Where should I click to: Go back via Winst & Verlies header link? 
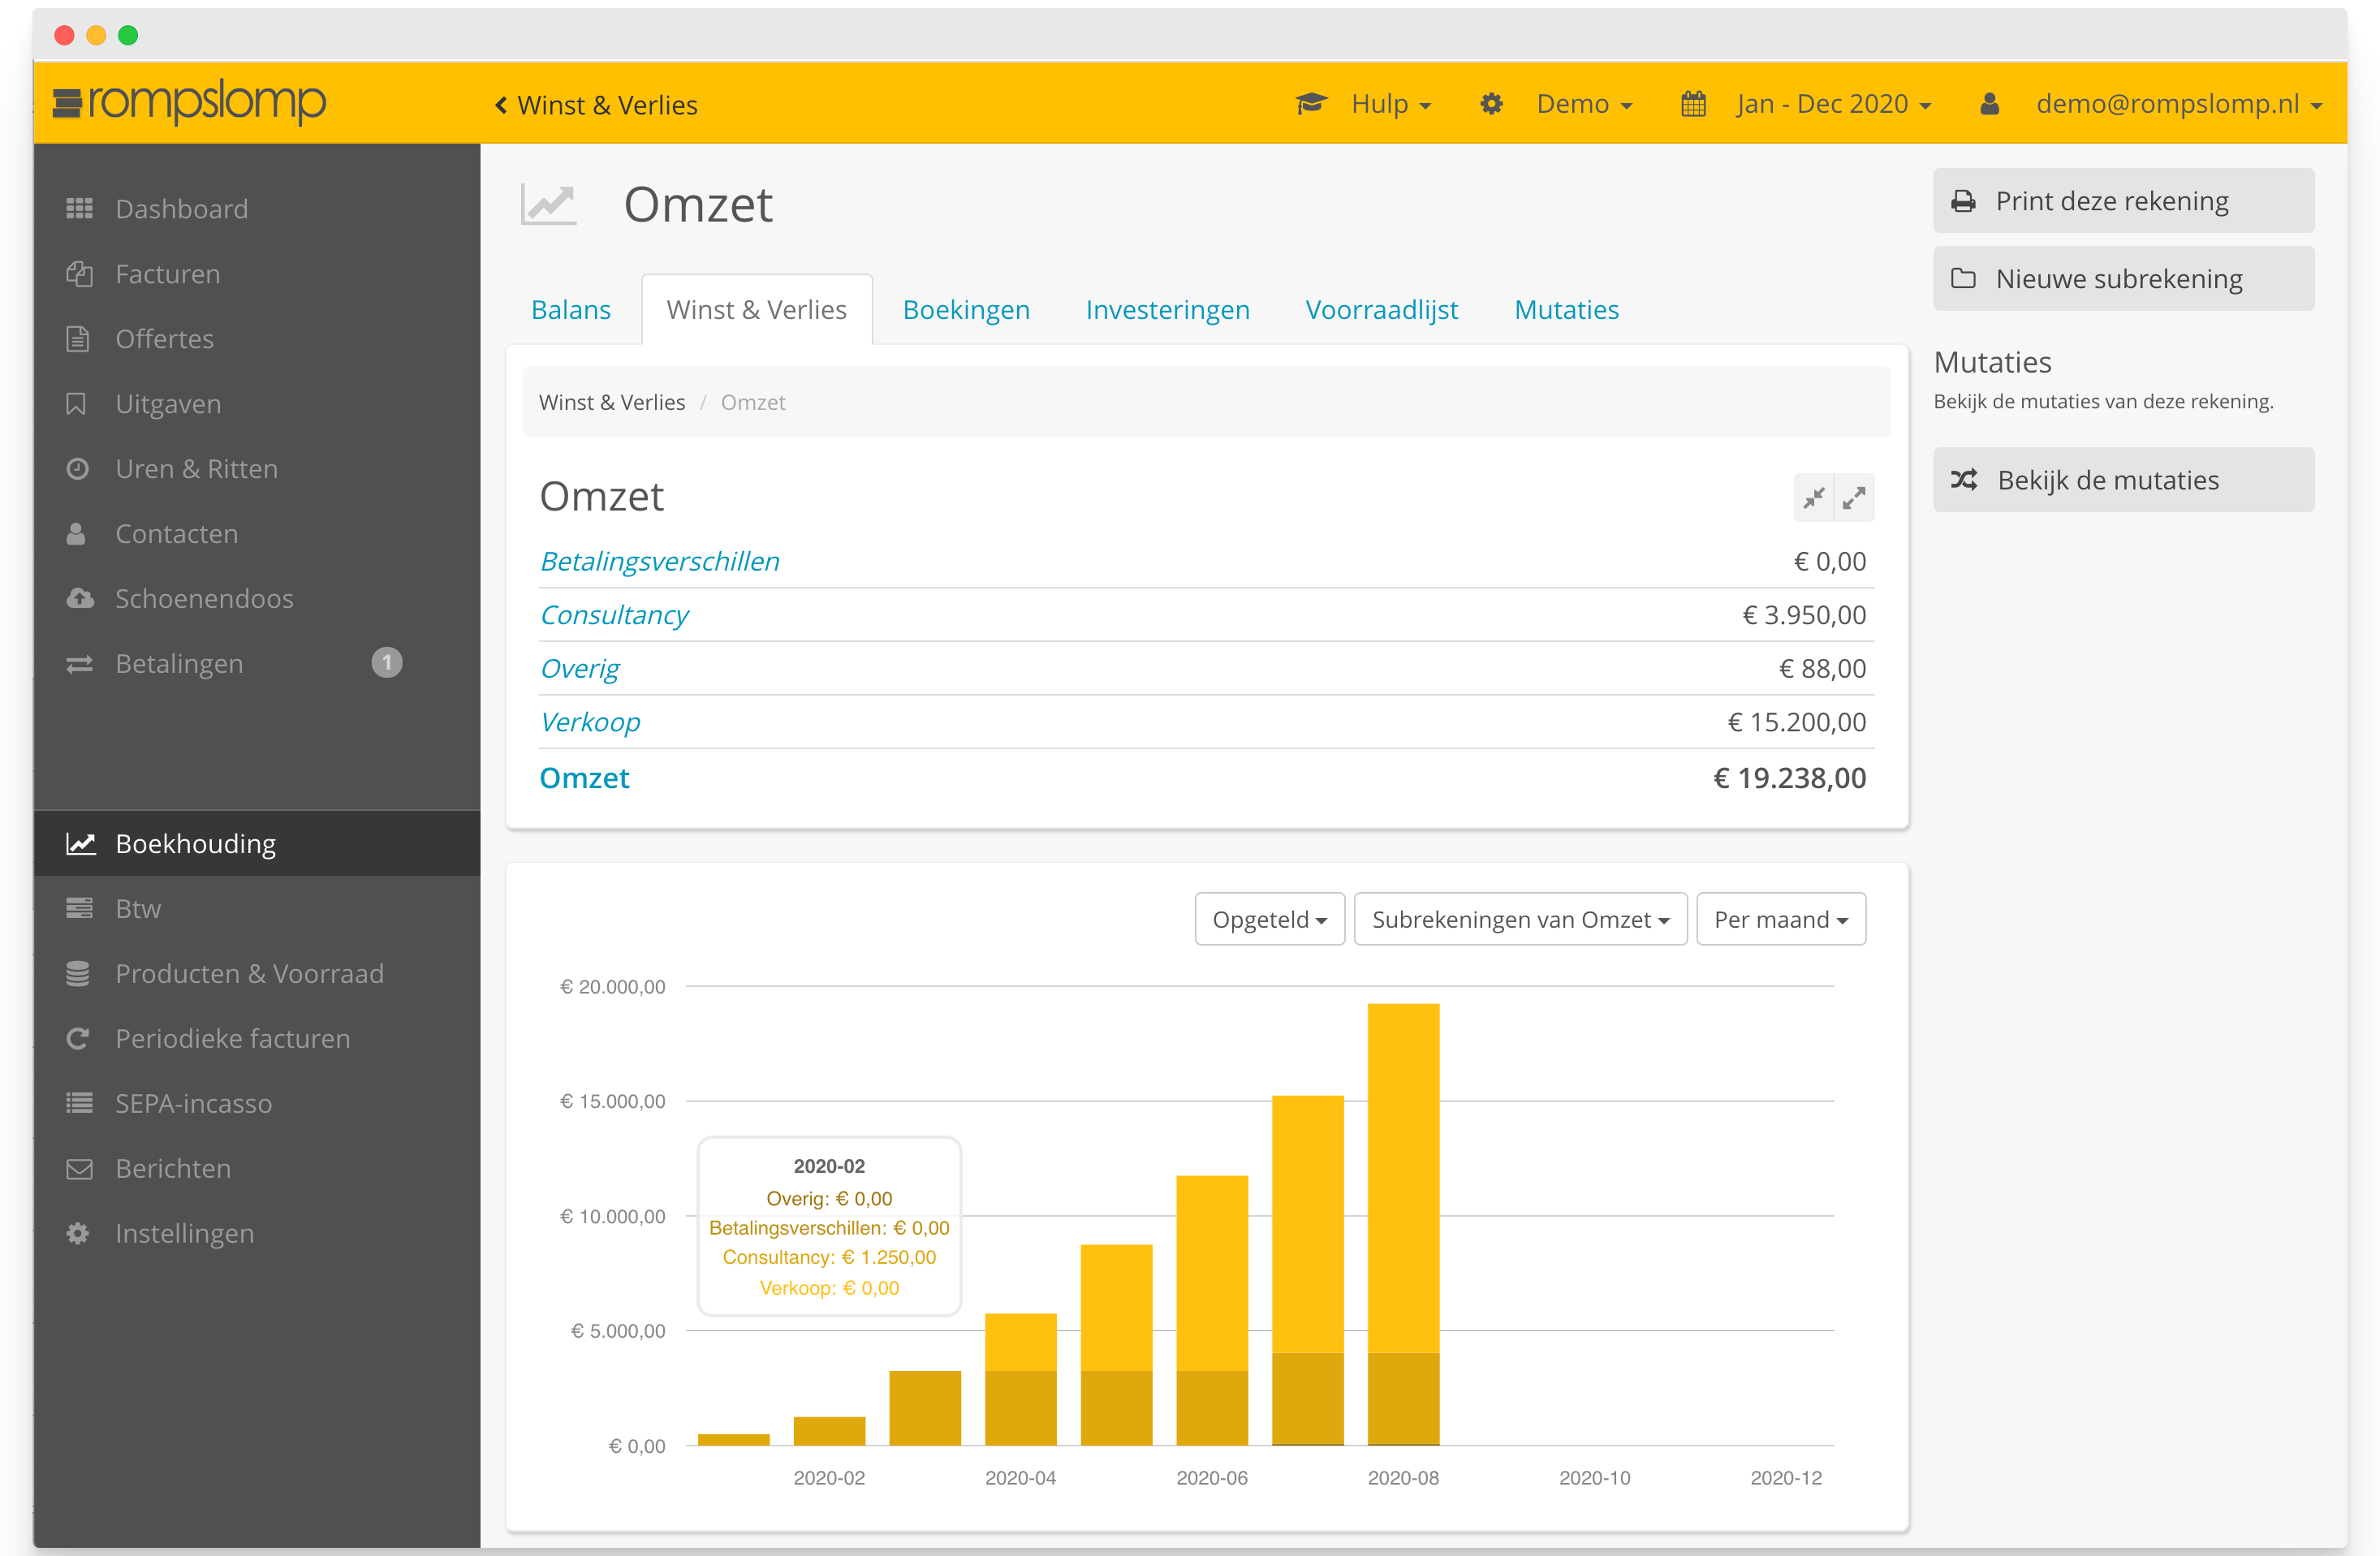(x=597, y=105)
